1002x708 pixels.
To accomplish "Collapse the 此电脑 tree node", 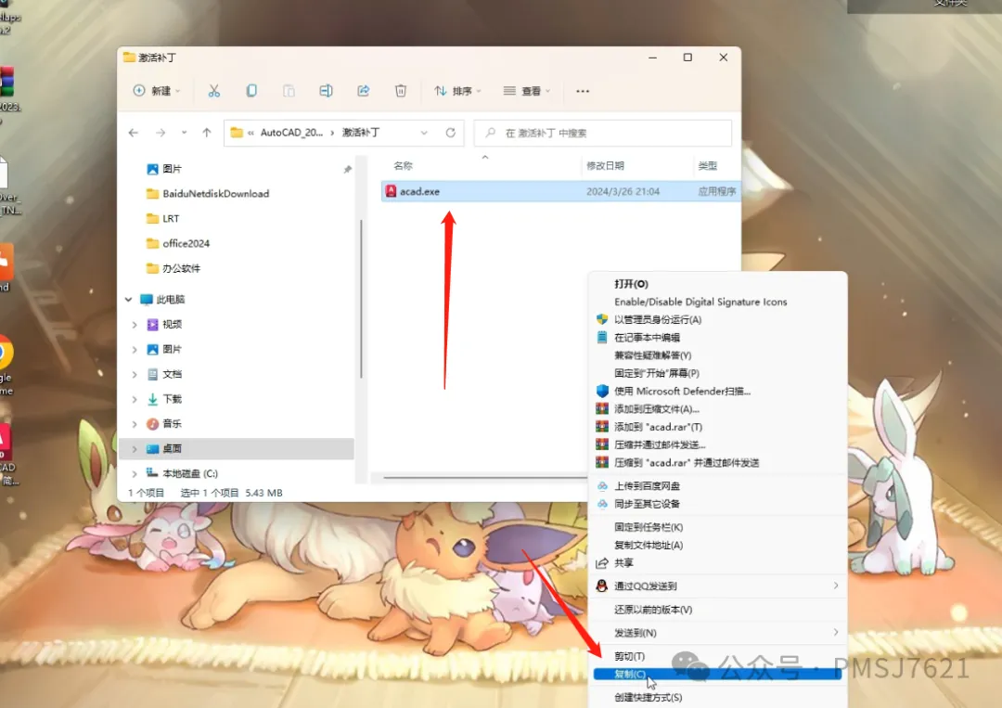I will [x=128, y=299].
